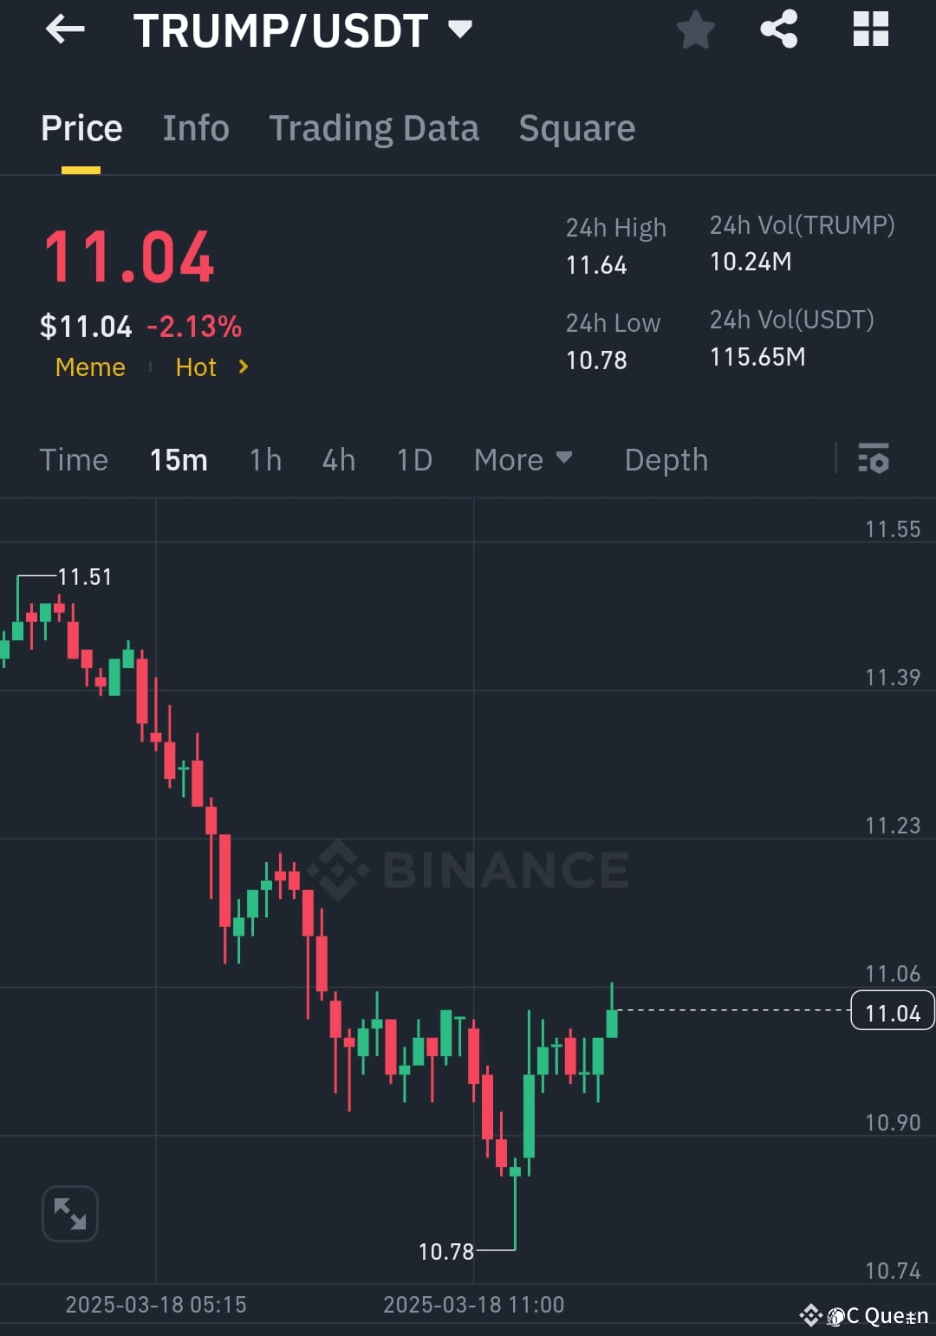
Task: Click the Meme category link
Action: (x=89, y=367)
